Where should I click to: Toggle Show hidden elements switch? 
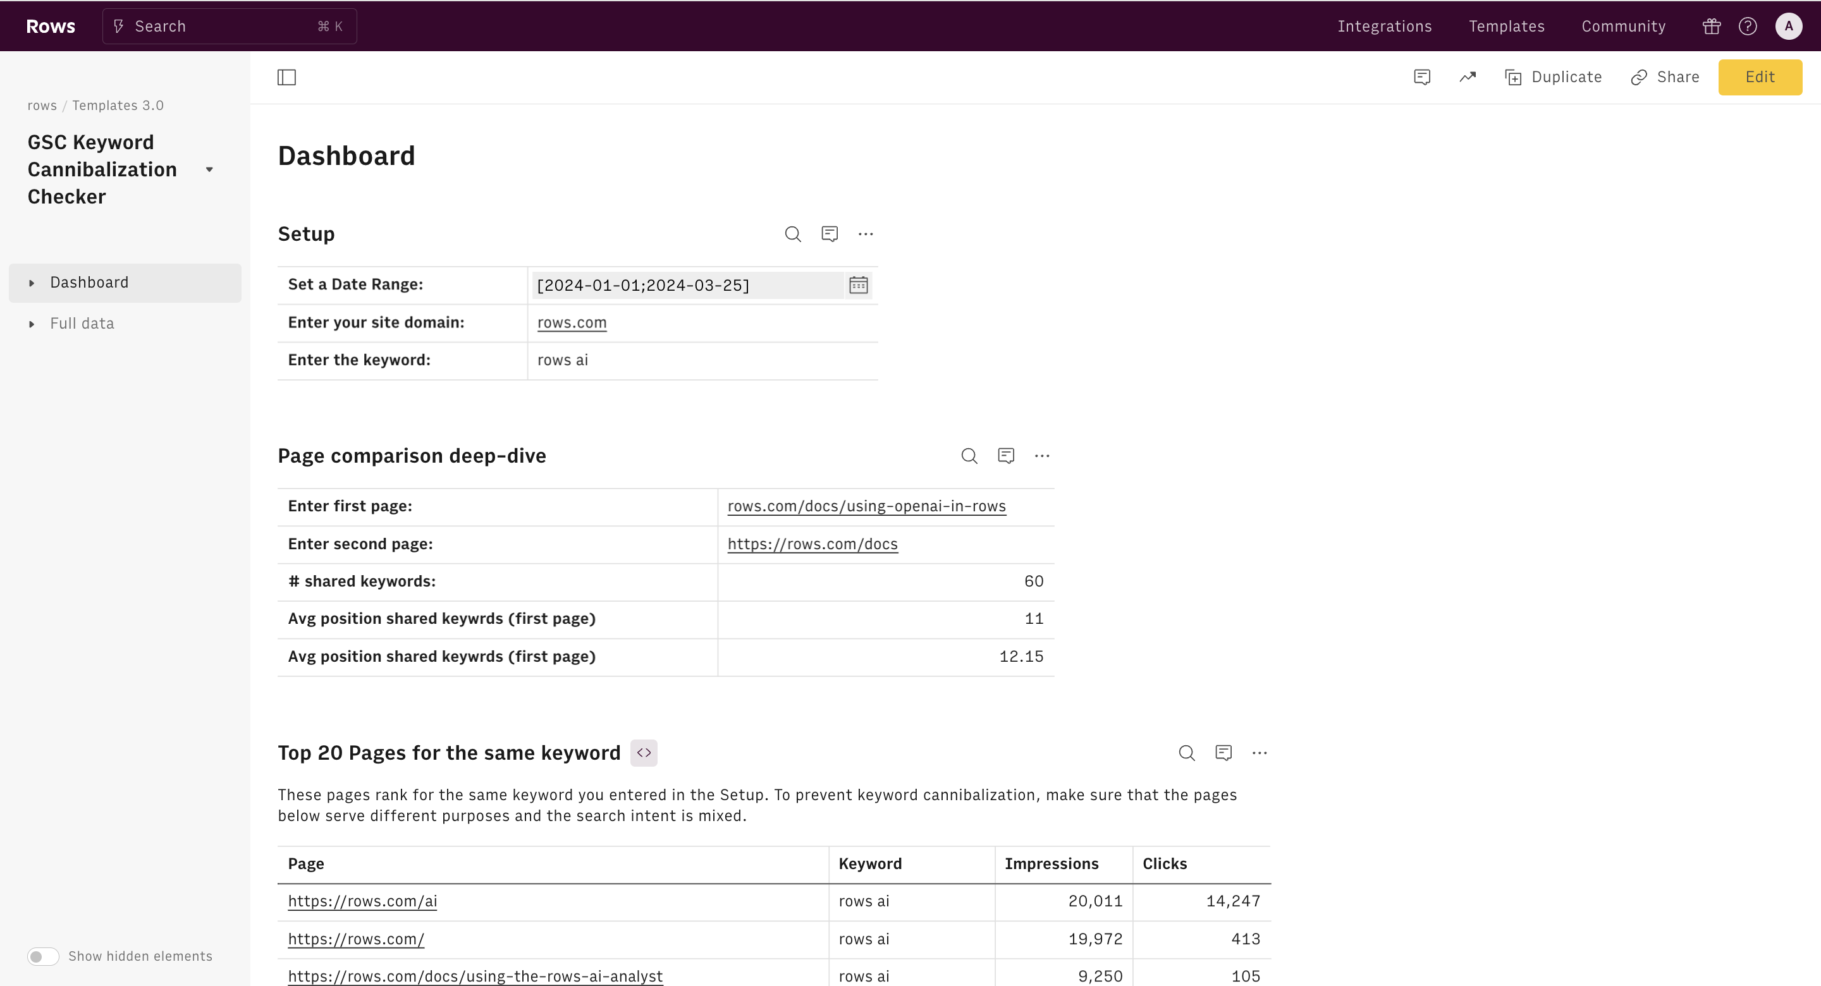coord(43,956)
